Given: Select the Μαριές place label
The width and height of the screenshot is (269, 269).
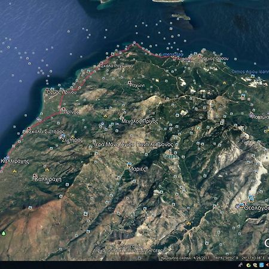Looking at the screenshot, I should pos(137,169).
